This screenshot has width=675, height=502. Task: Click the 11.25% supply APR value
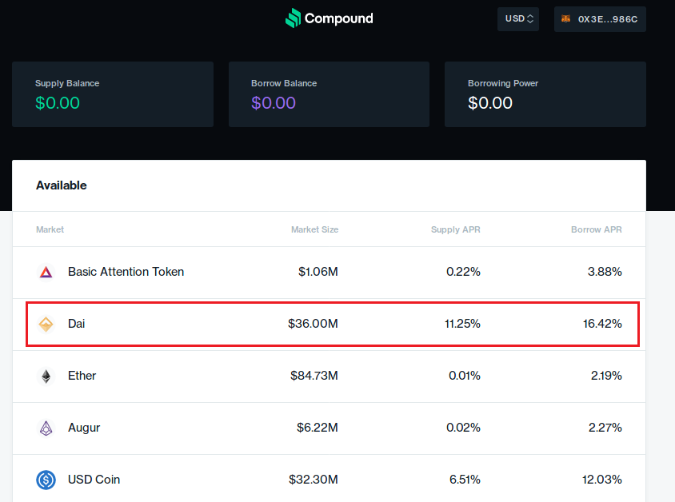(462, 324)
